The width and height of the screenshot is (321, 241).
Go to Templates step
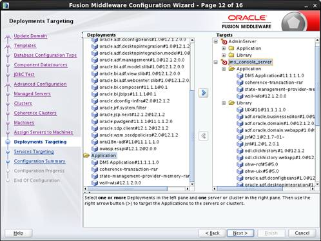tap(25, 46)
